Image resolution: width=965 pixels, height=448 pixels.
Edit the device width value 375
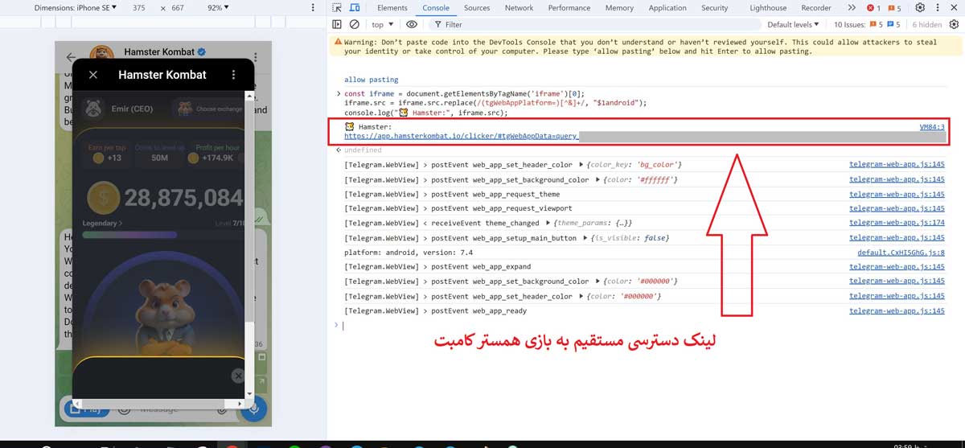click(140, 7)
